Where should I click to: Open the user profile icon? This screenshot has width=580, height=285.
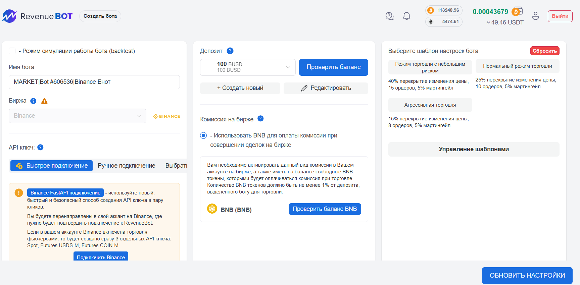click(535, 16)
